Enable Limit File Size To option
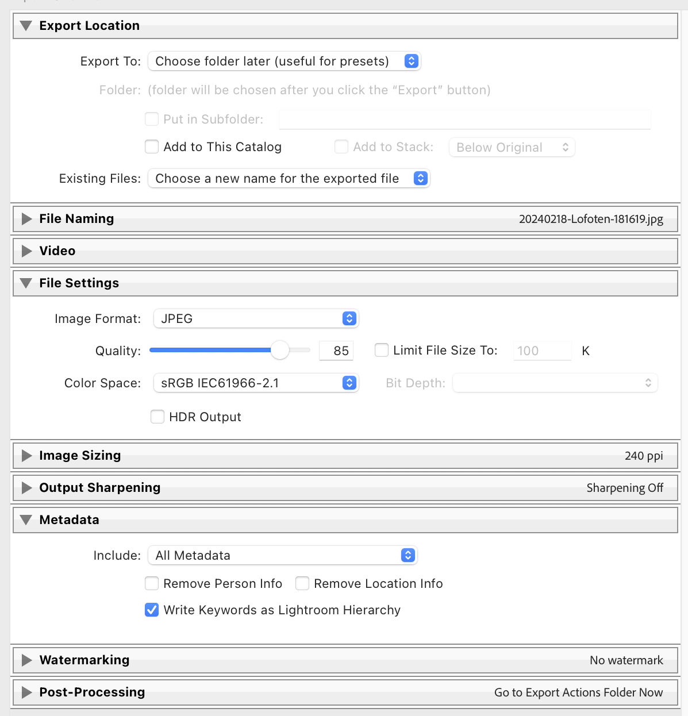The height and width of the screenshot is (716, 688). 381,350
